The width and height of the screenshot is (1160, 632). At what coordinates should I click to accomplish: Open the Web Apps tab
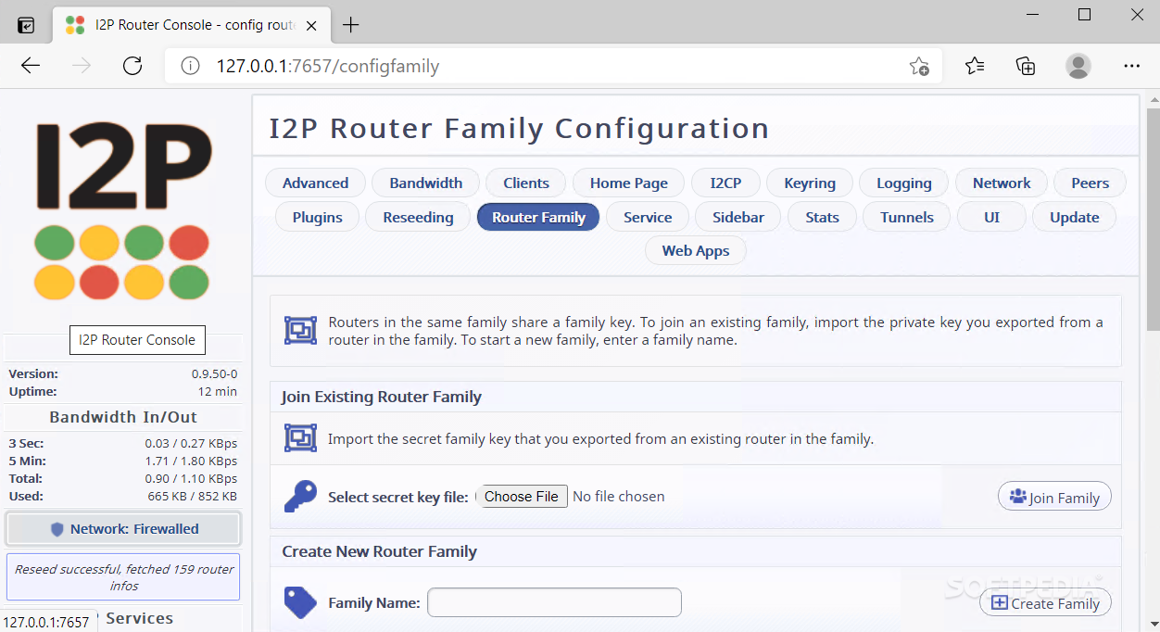[x=696, y=251]
